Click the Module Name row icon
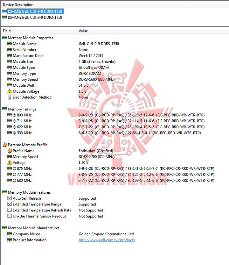The image size is (229, 265). pyautogui.click(x=10, y=44)
